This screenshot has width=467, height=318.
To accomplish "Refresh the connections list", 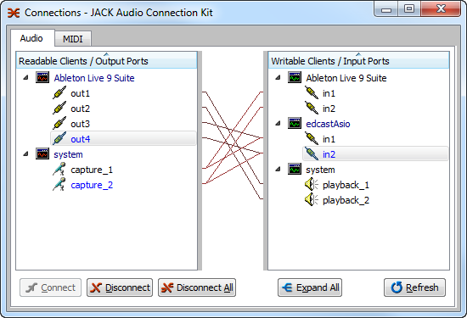I will pos(414,287).
